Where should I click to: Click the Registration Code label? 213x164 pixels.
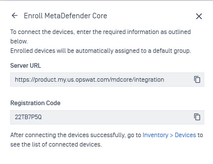point(35,103)
